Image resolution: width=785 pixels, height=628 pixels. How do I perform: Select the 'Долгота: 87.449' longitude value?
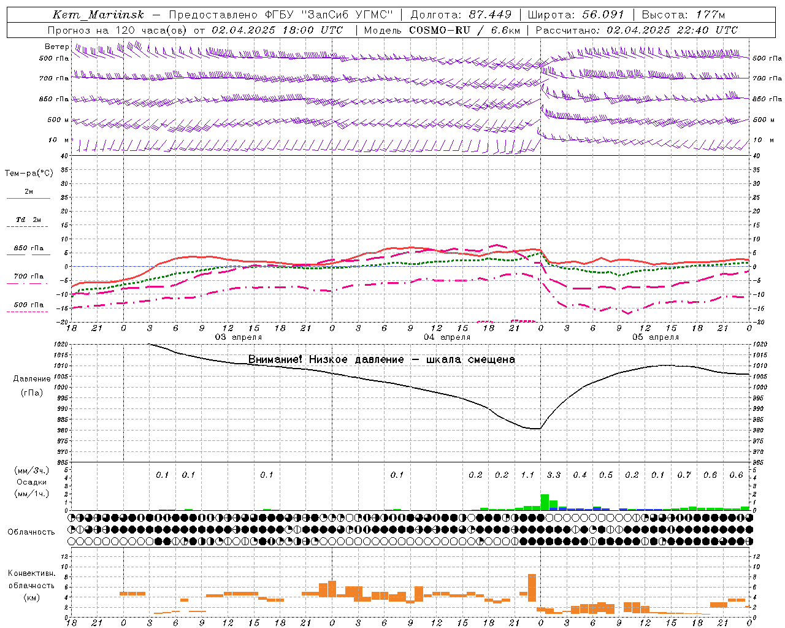461,15
